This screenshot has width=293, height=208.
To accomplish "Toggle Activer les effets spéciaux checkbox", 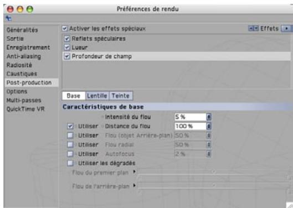I will (x=65, y=28).
